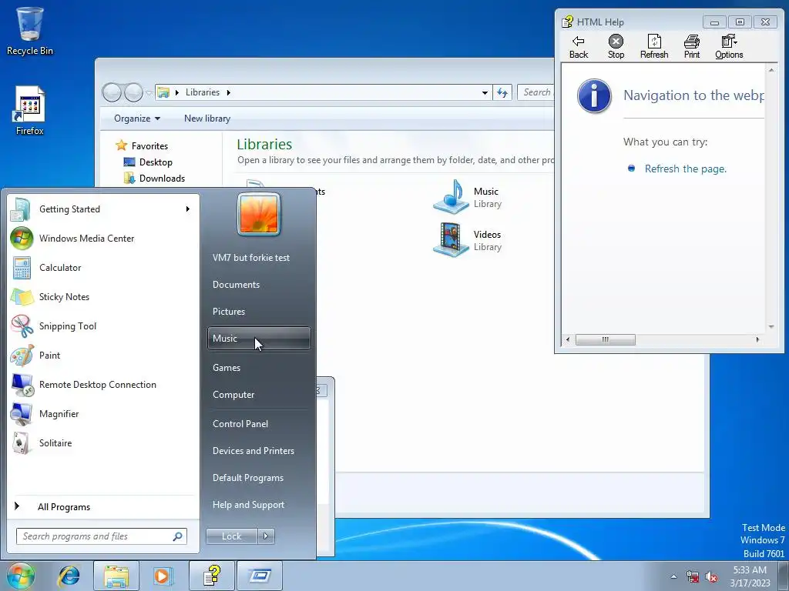Open the Videos library icon in Explorer
This screenshot has height=591, width=789.
[x=452, y=240]
